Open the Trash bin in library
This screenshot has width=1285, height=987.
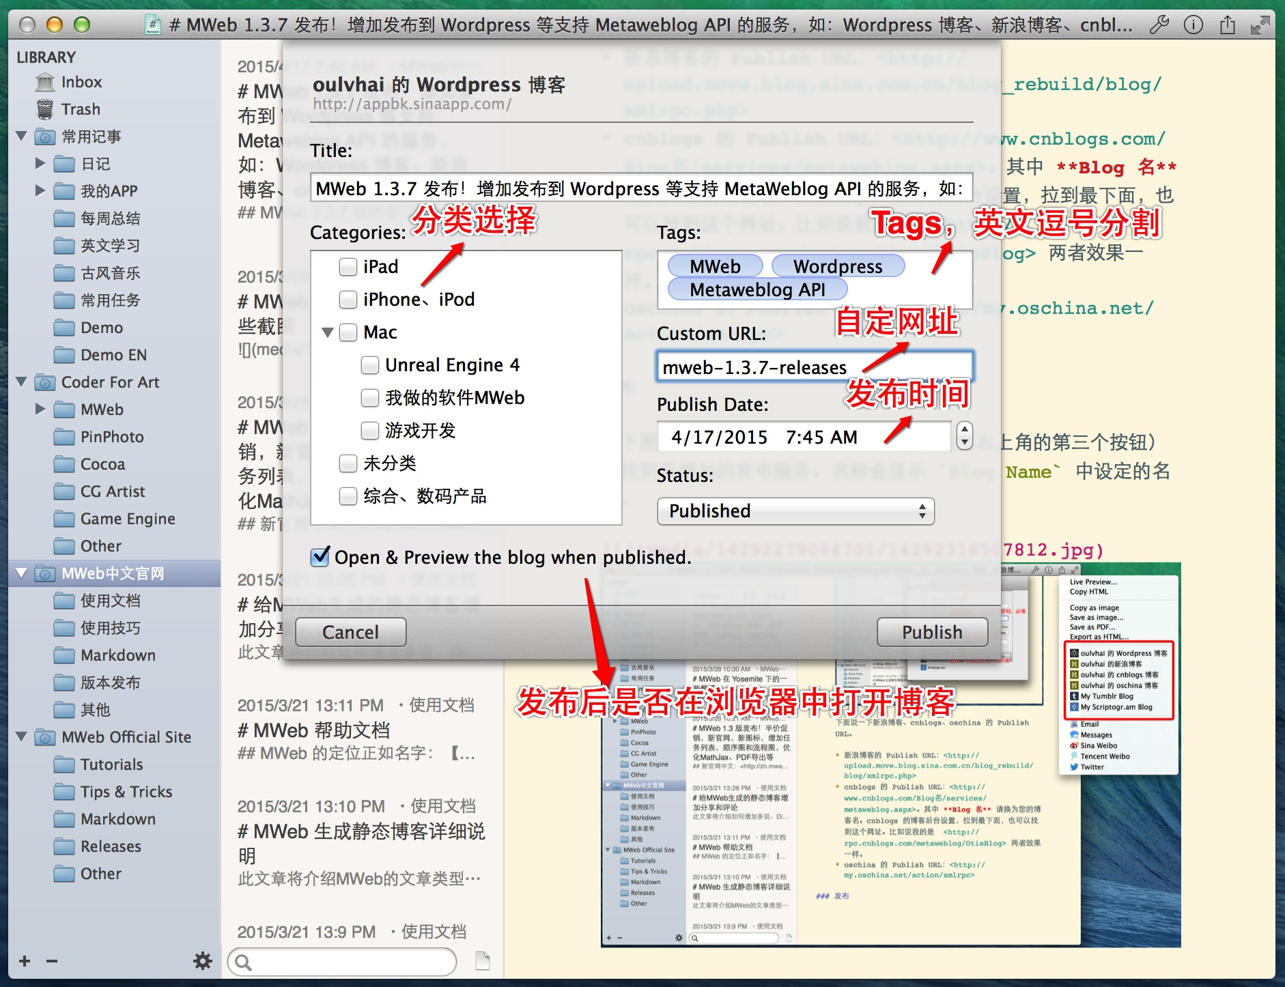[x=45, y=109]
